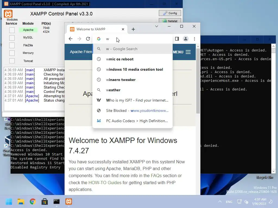Open Chrome's three-dot menu

tap(194, 39)
